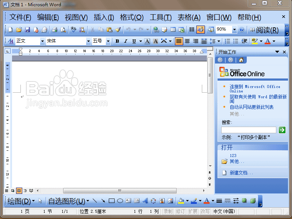This screenshot has width=292, height=219.
Task: Click the 阅读(R) reading button
Action: pyautogui.click(x=264, y=30)
